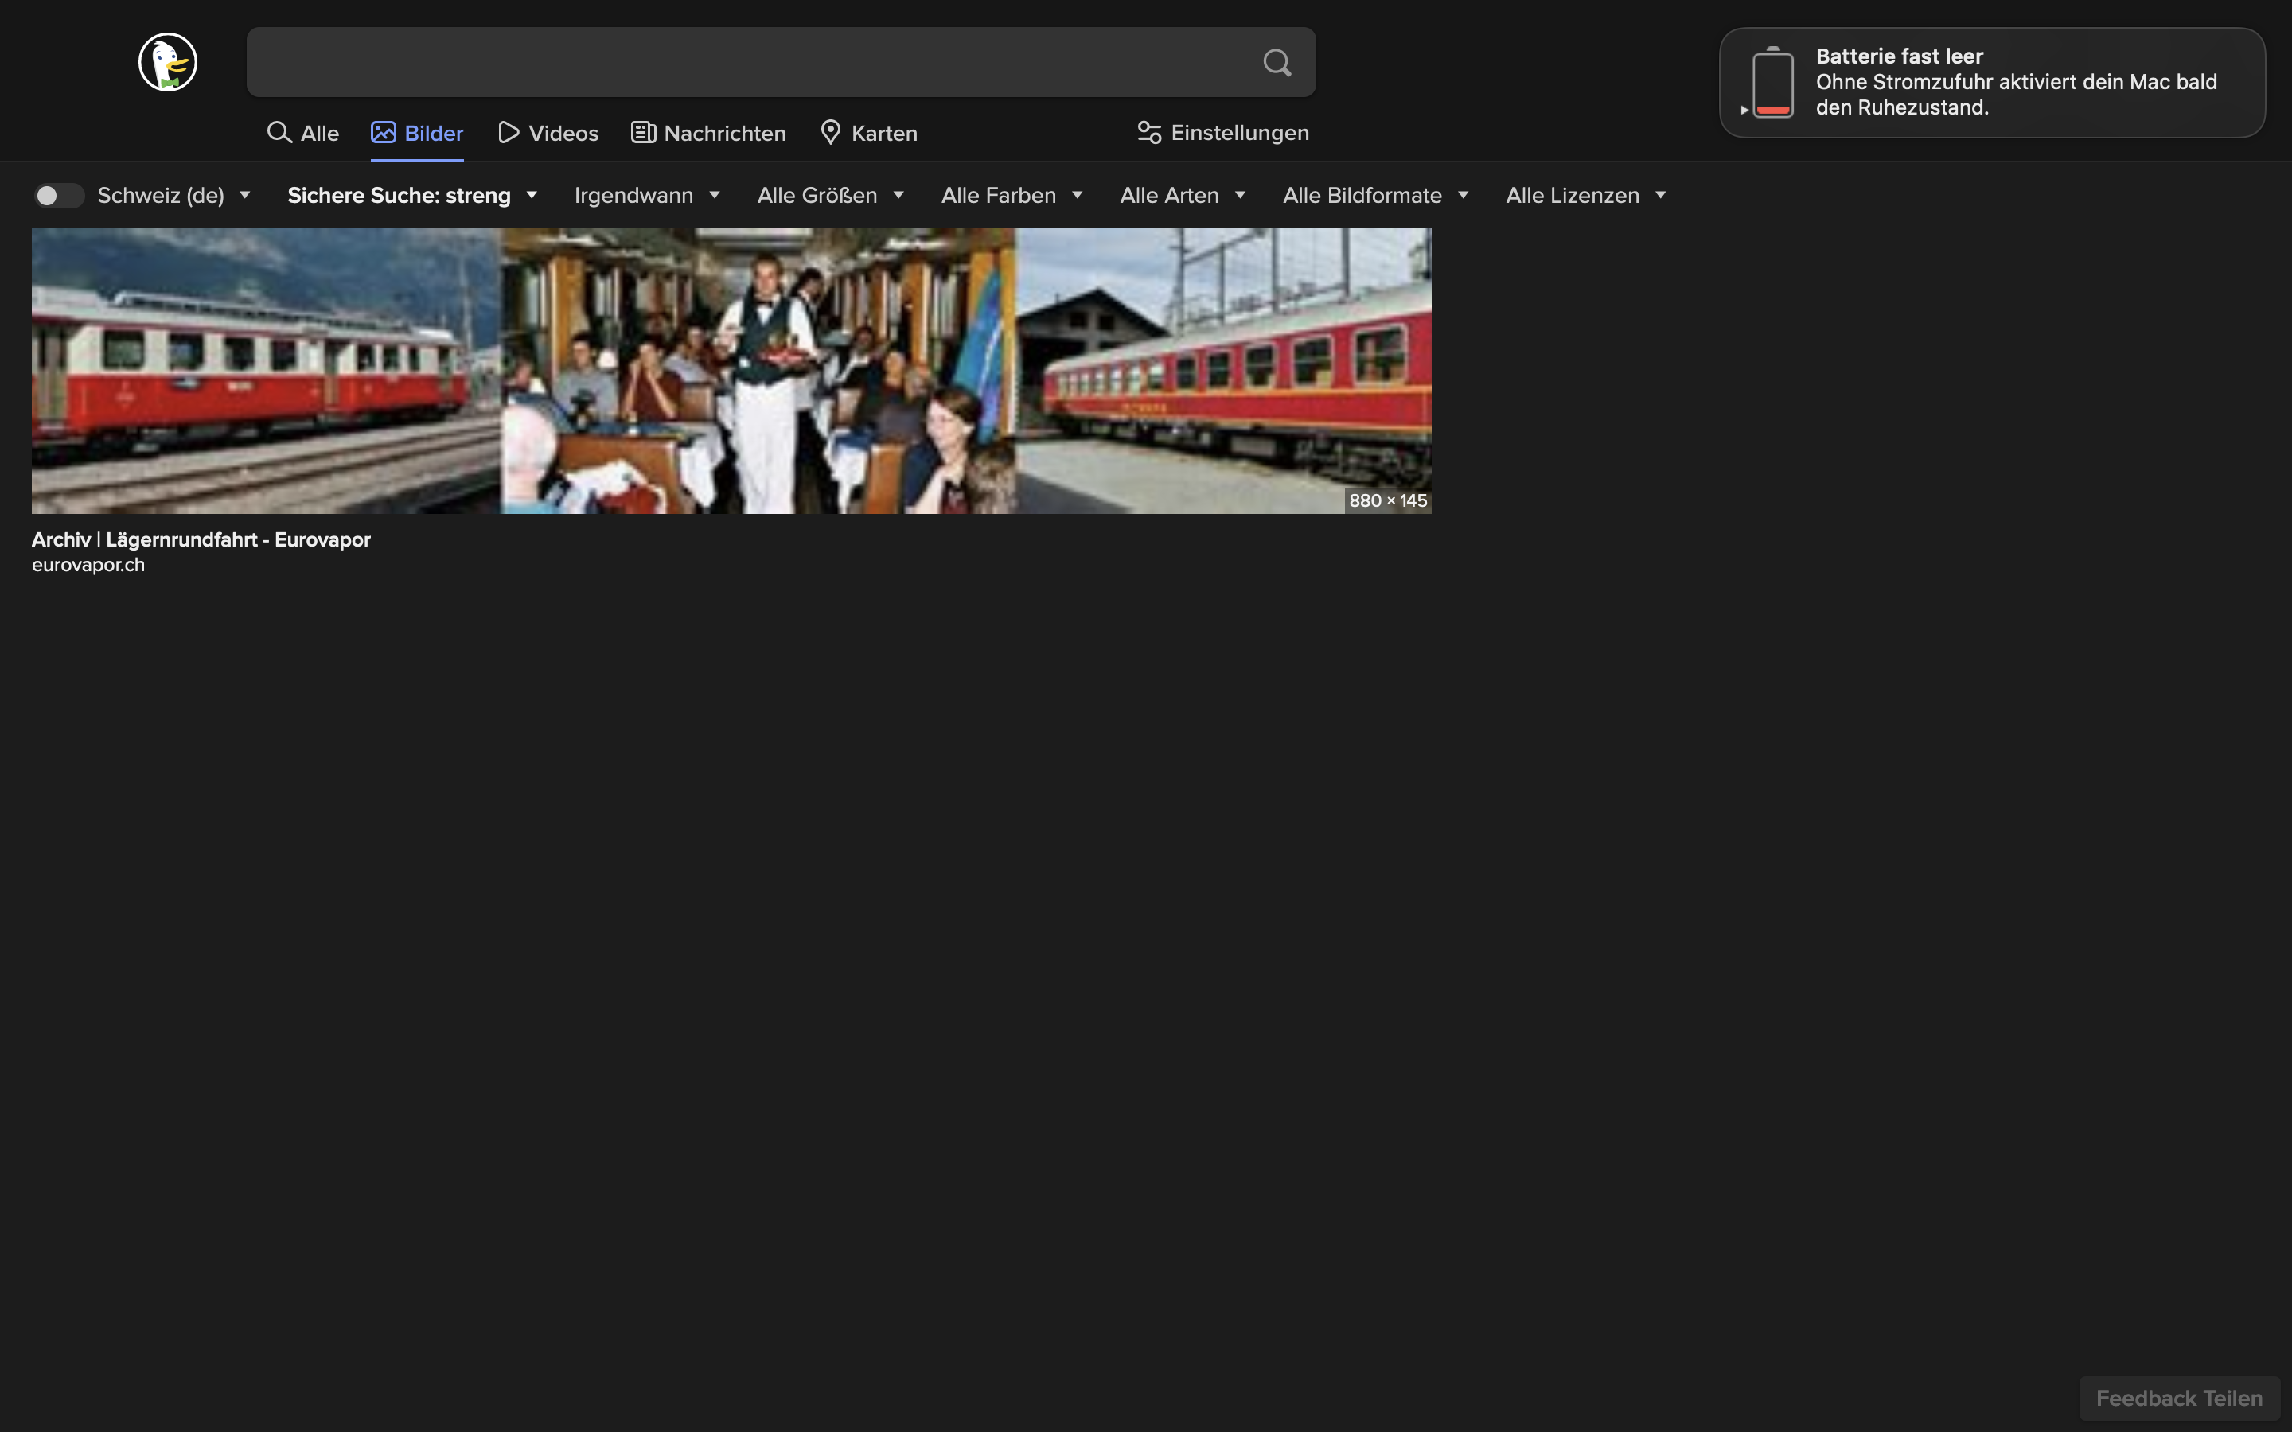Open the Alle Farben color filter
Viewport: 2292px width, 1432px height.
(x=1011, y=195)
